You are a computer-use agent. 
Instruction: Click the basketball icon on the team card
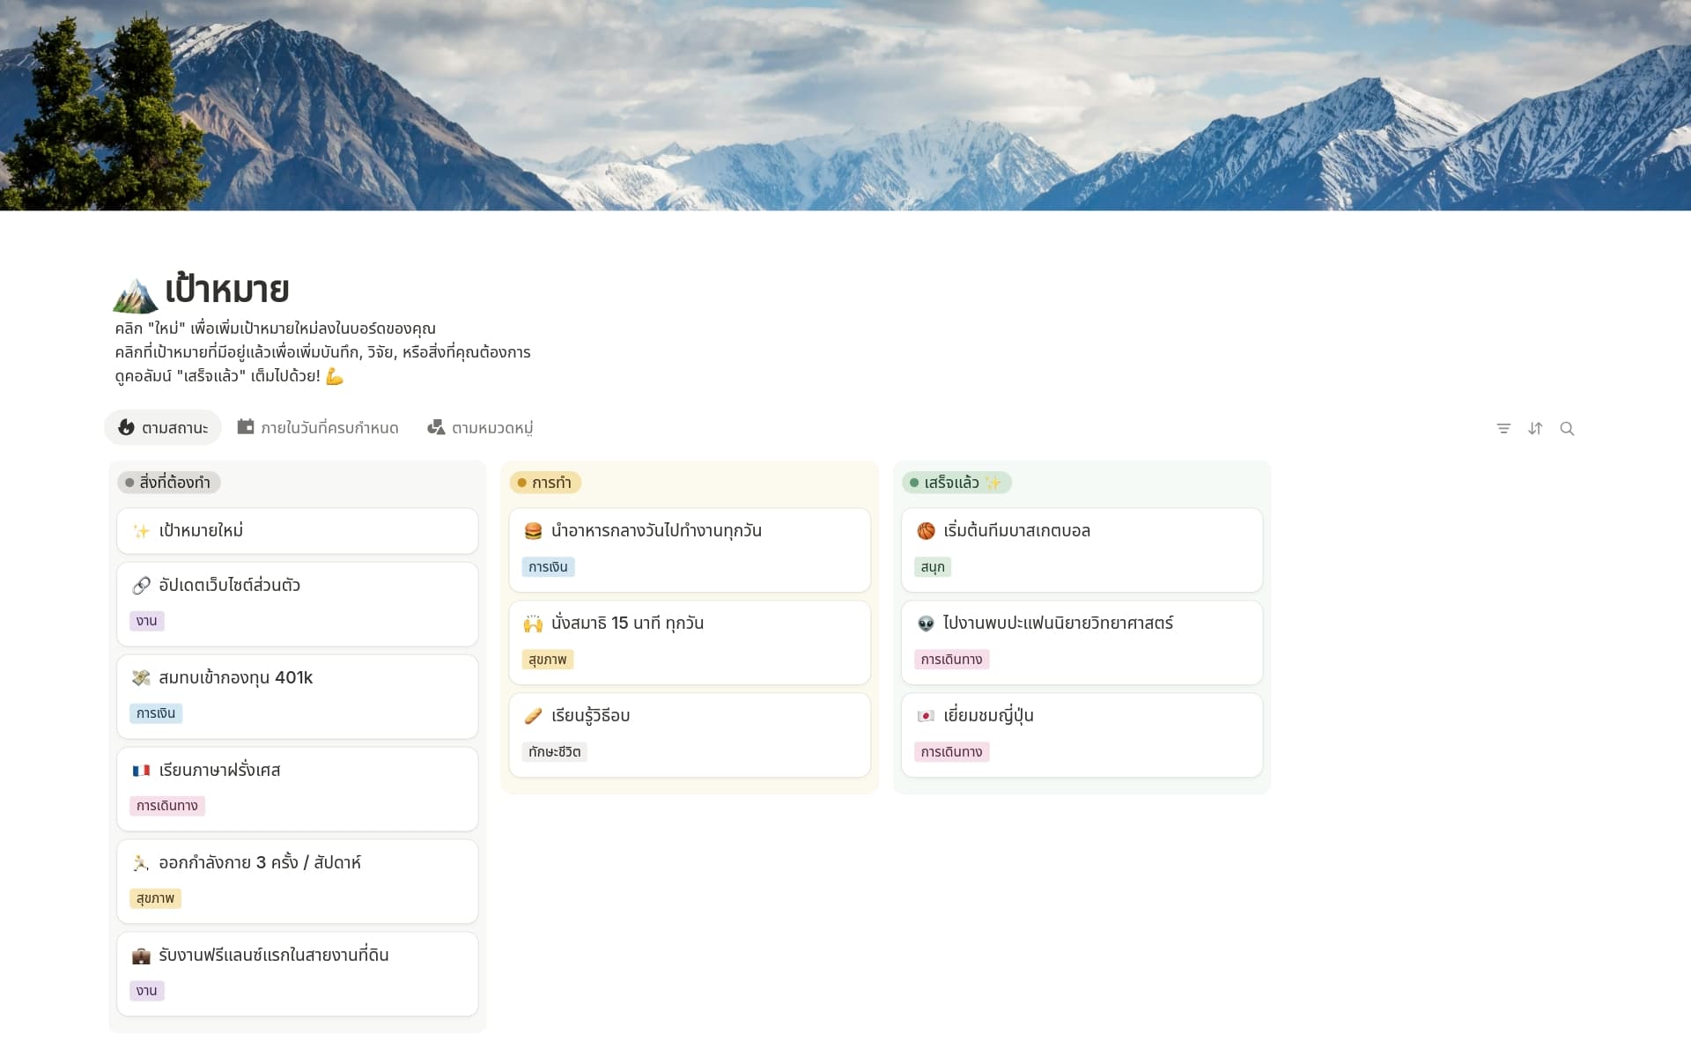click(x=926, y=531)
